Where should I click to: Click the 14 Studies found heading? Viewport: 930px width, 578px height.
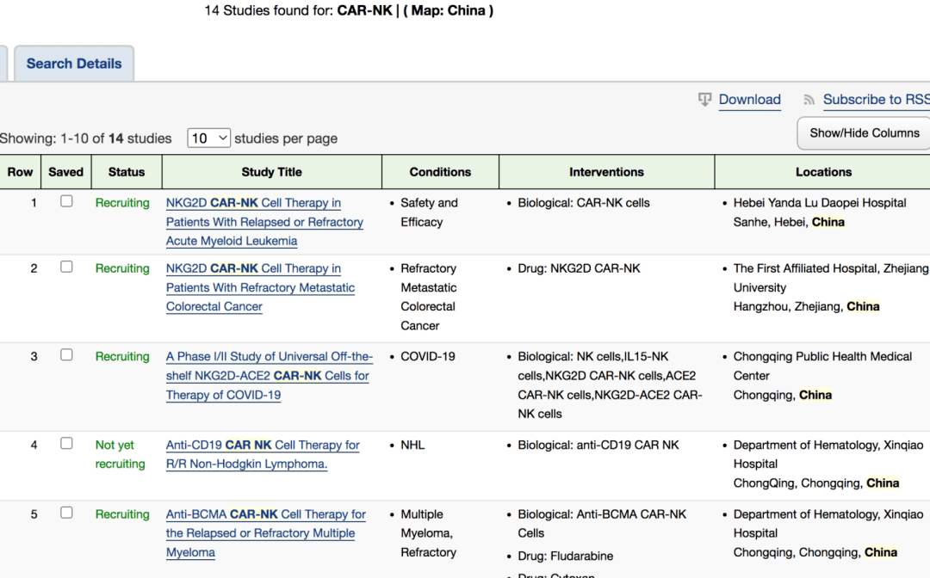[349, 10]
